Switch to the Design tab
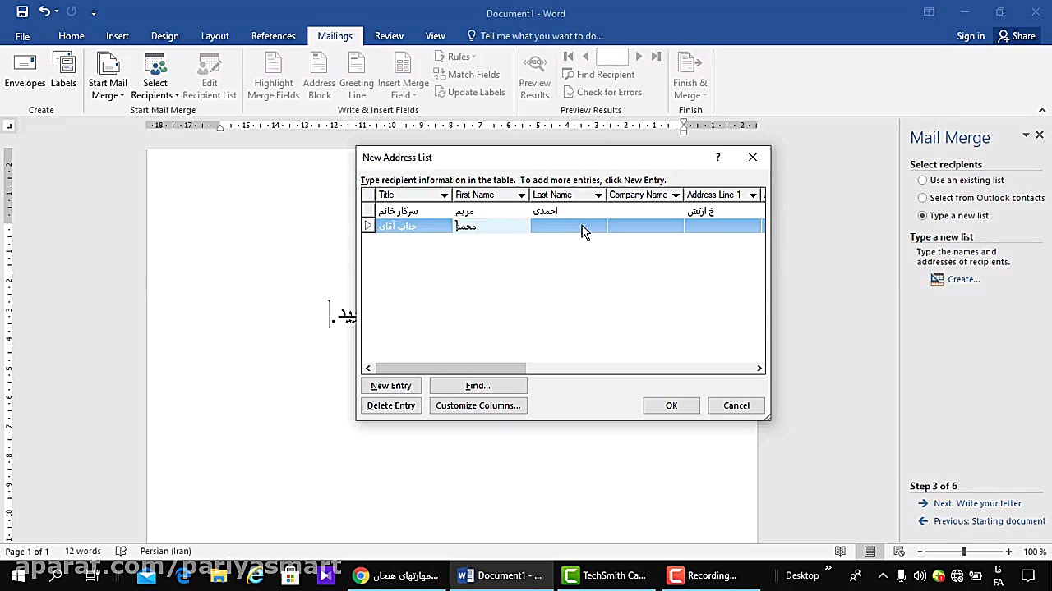 [164, 36]
